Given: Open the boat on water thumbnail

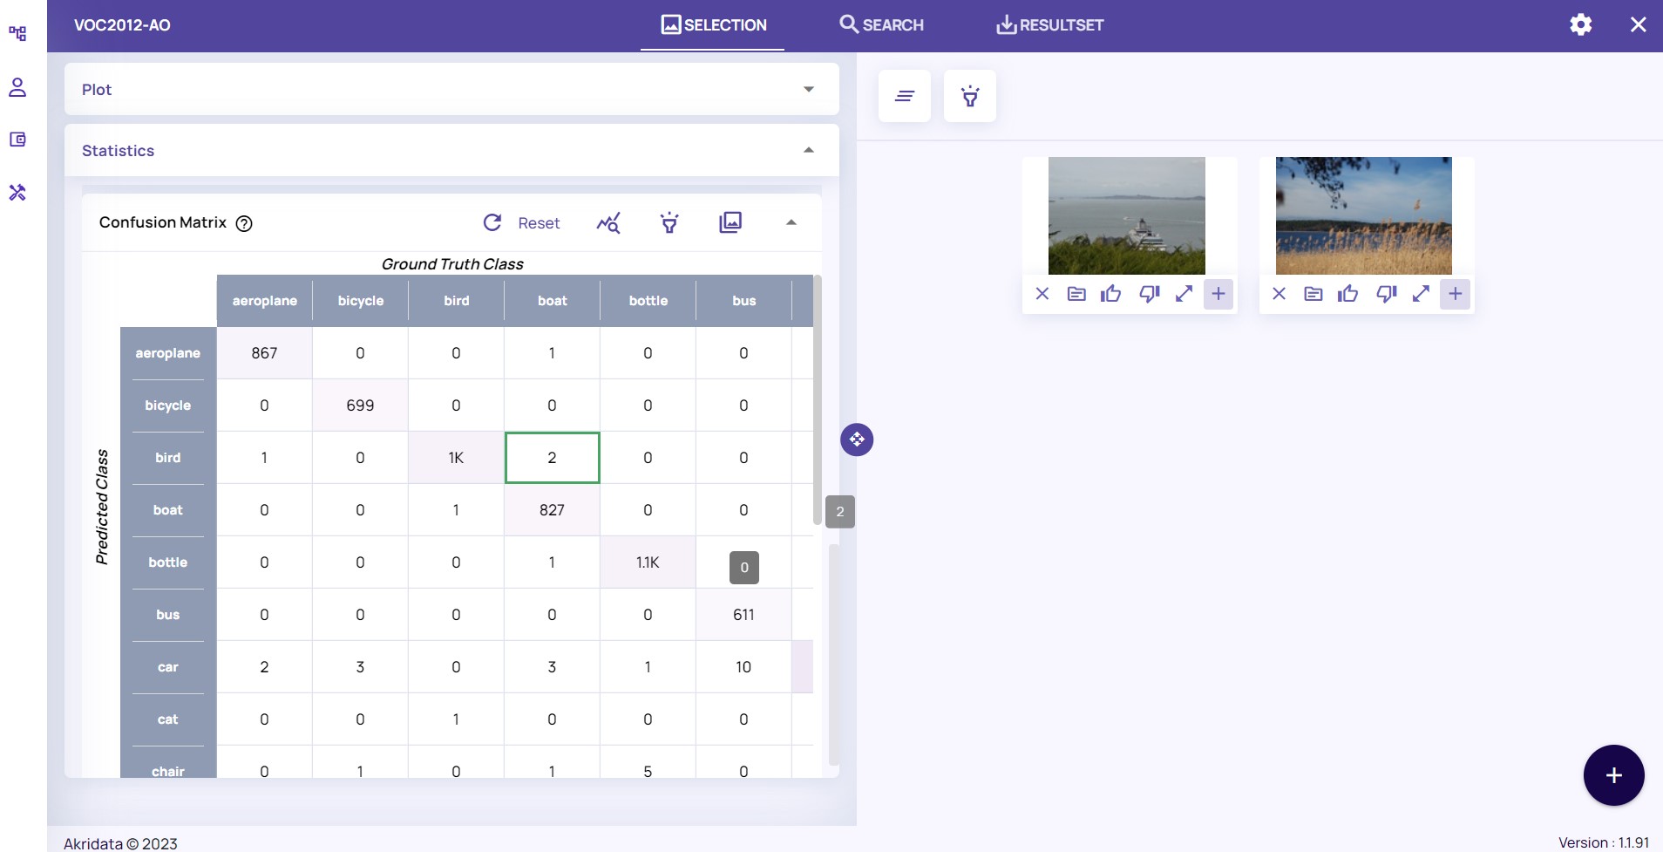Looking at the screenshot, I should [x=1127, y=215].
